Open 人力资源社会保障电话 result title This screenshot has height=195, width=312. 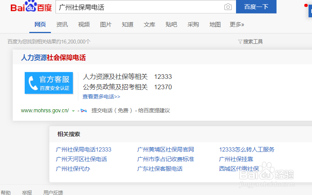53,58
